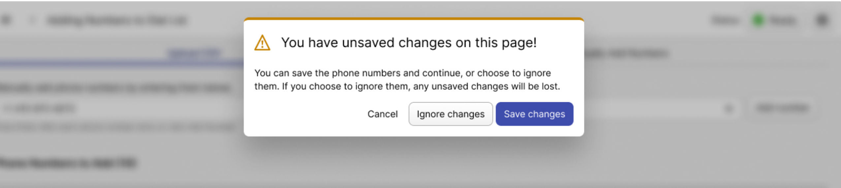Click the dialog message about phone numbers

407,80
